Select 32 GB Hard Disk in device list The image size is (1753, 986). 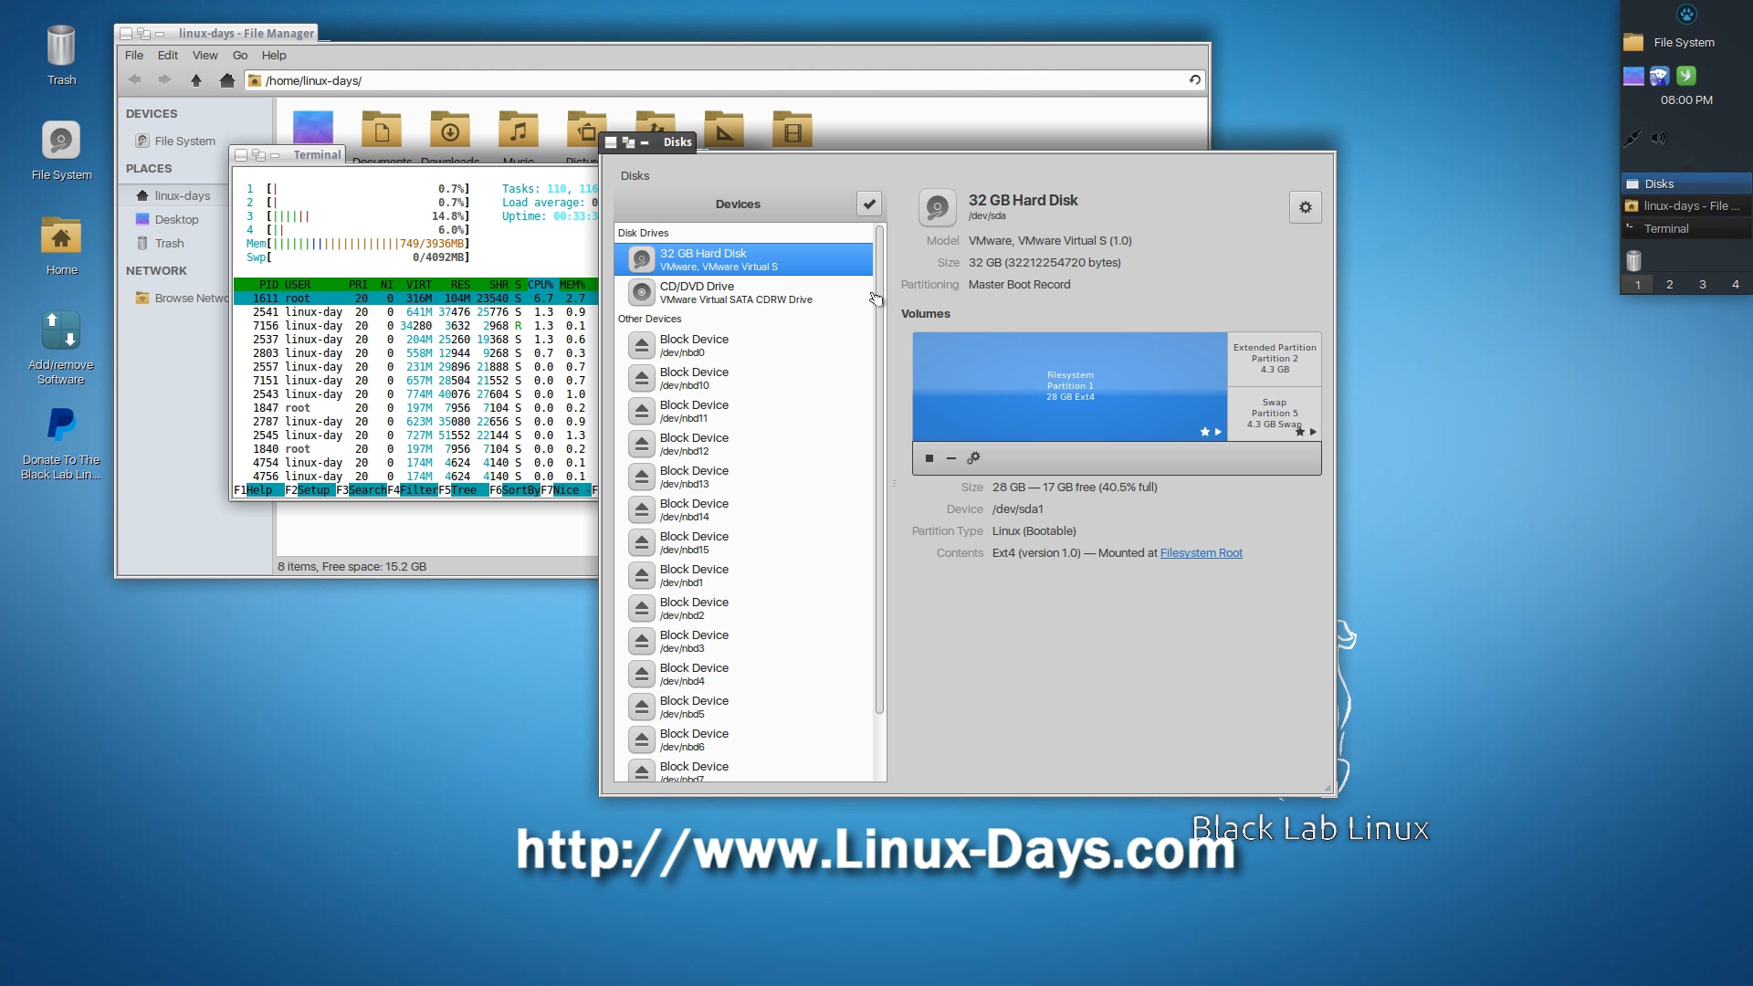(744, 259)
